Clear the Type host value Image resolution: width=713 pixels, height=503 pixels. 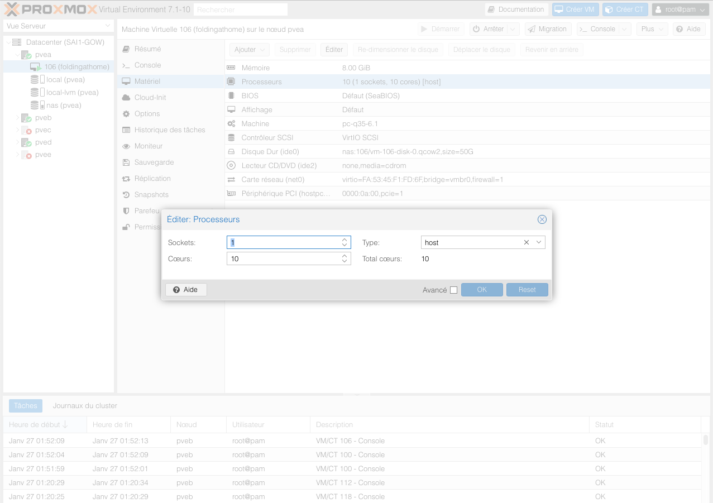click(x=526, y=242)
